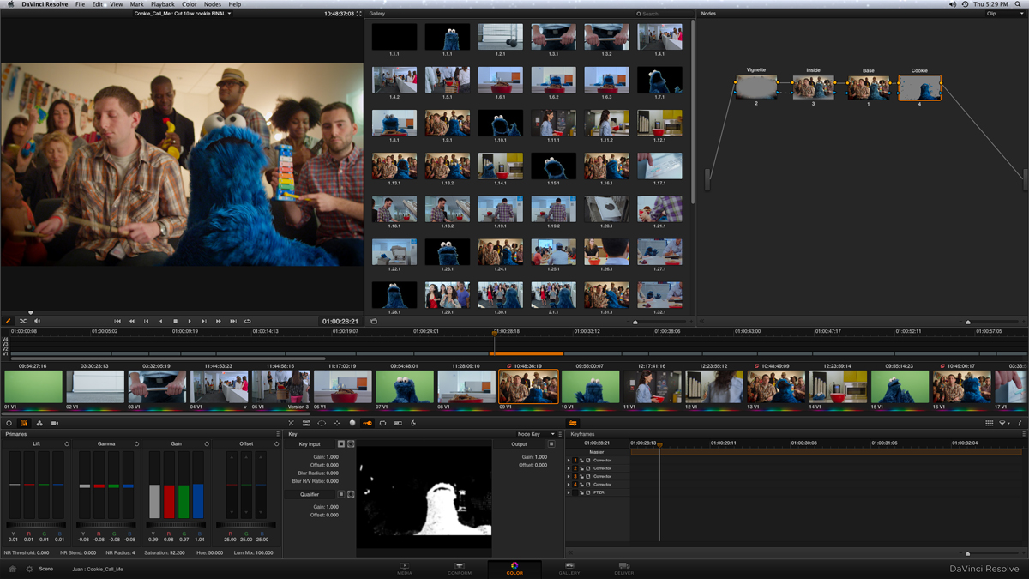The image size is (1029, 579).
Task: Open project settings gear in the bottom bar
Action: point(29,569)
